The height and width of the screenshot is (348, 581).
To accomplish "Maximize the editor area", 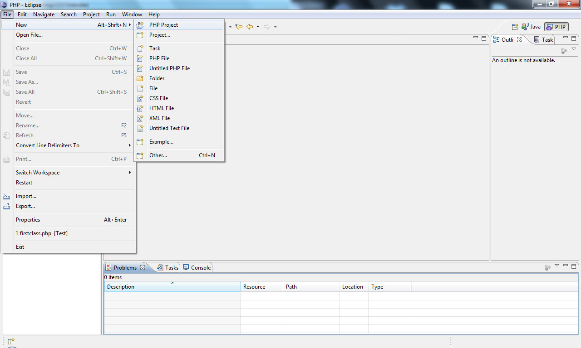I will click(x=483, y=38).
